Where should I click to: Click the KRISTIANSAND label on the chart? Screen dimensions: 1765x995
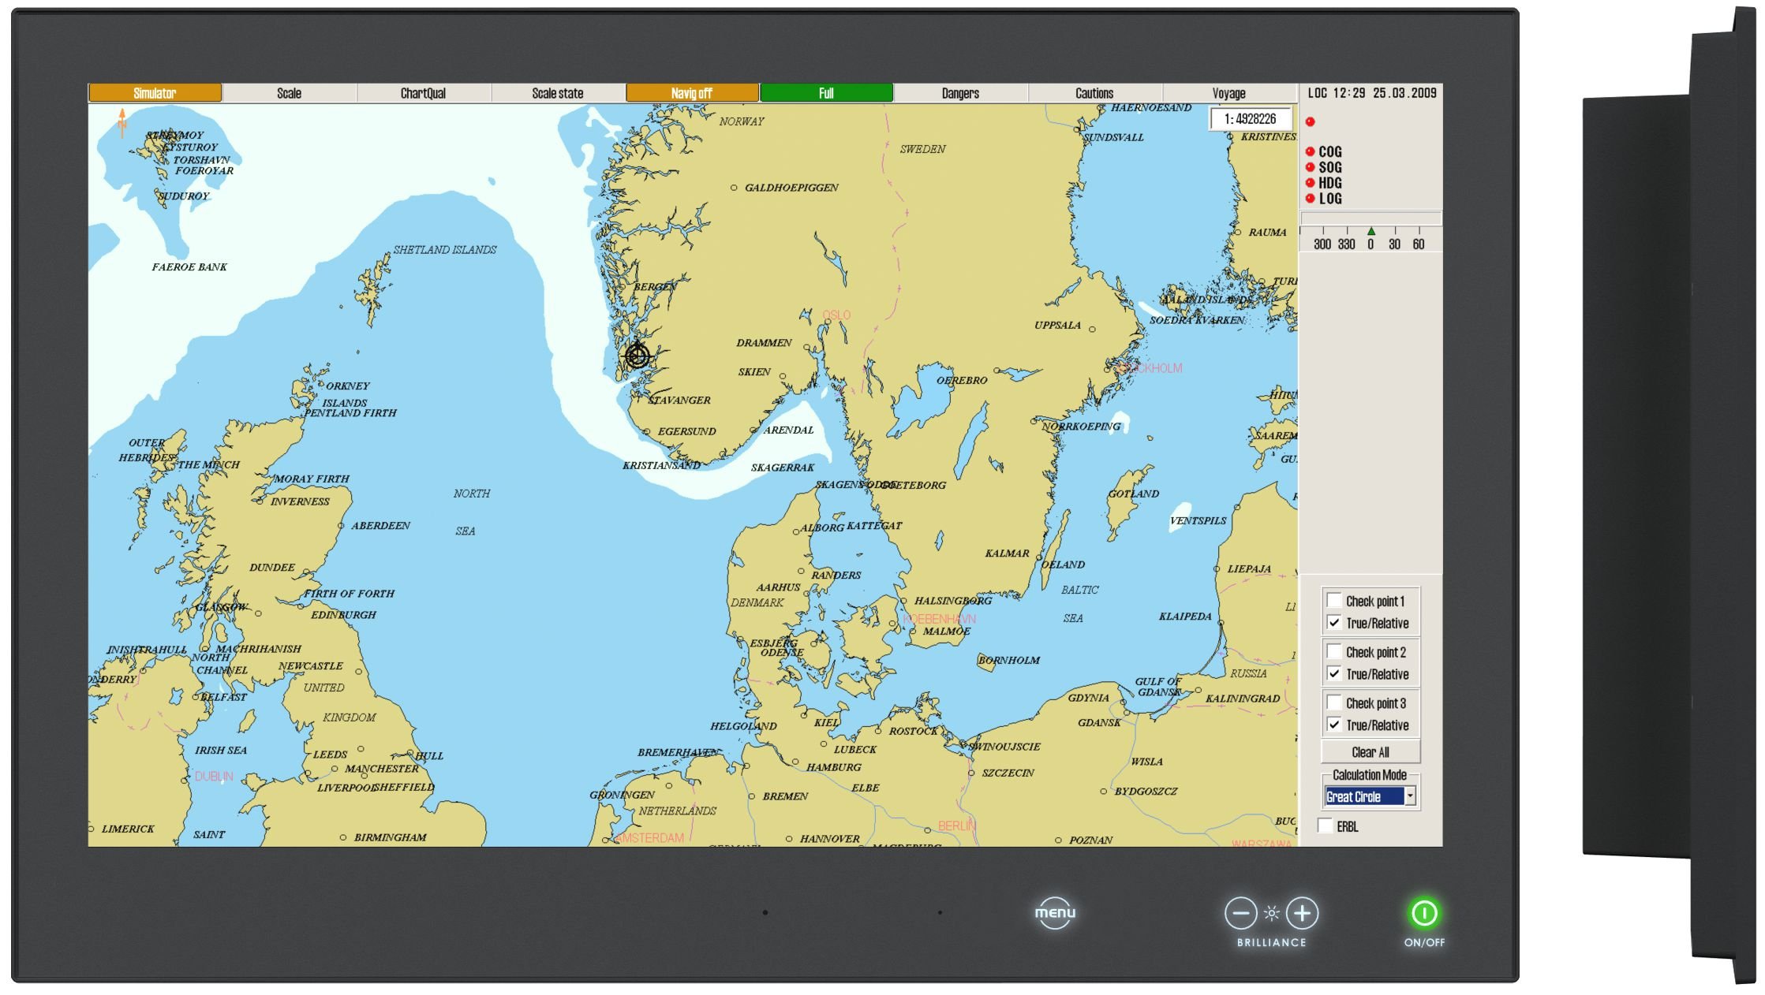tap(661, 465)
